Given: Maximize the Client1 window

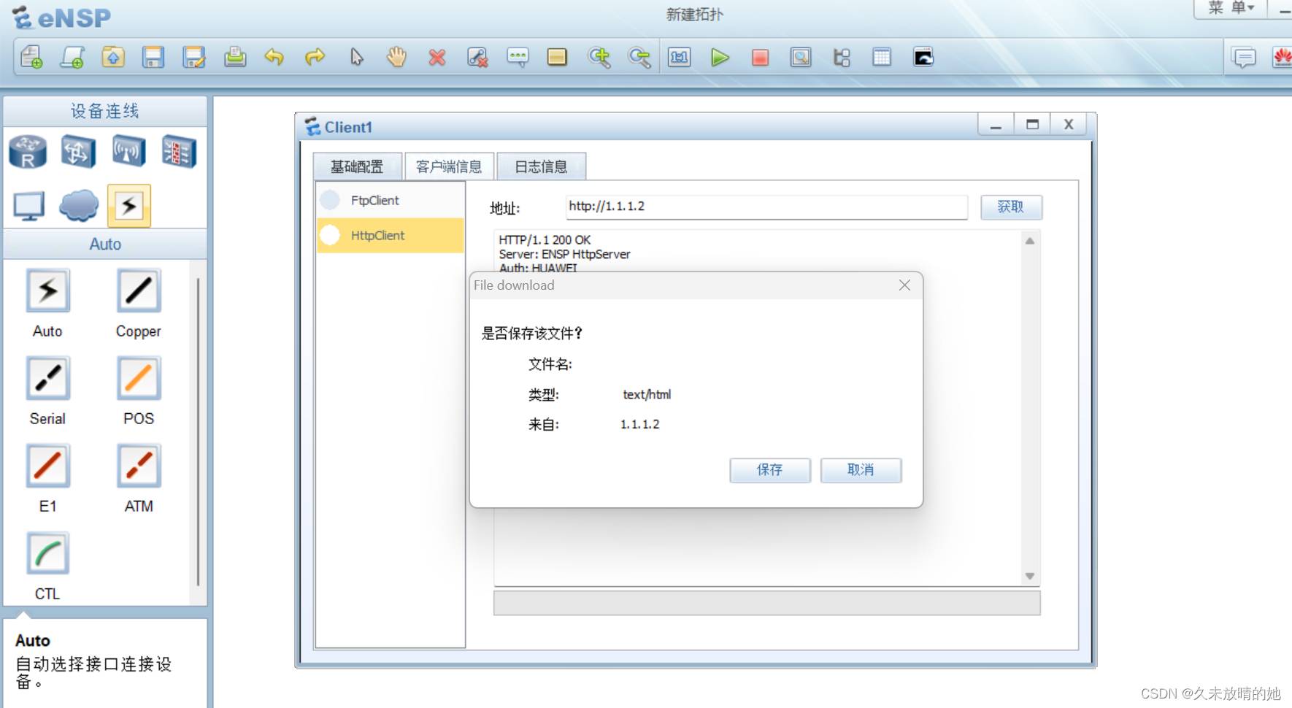Looking at the screenshot, I should (1032, 125).
